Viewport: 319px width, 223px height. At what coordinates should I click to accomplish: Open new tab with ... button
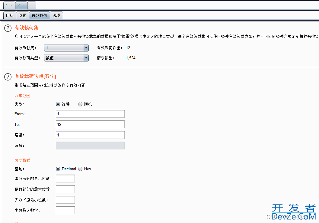pos(31,6)
